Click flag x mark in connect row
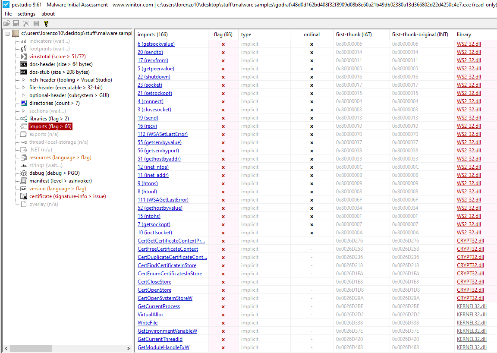497x353 pixels. [x=223, y=101]
